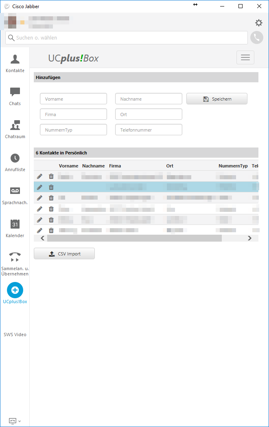Edit the fourth contact row pencil
This screenshot has height=427, width=269.
(40, 209)
